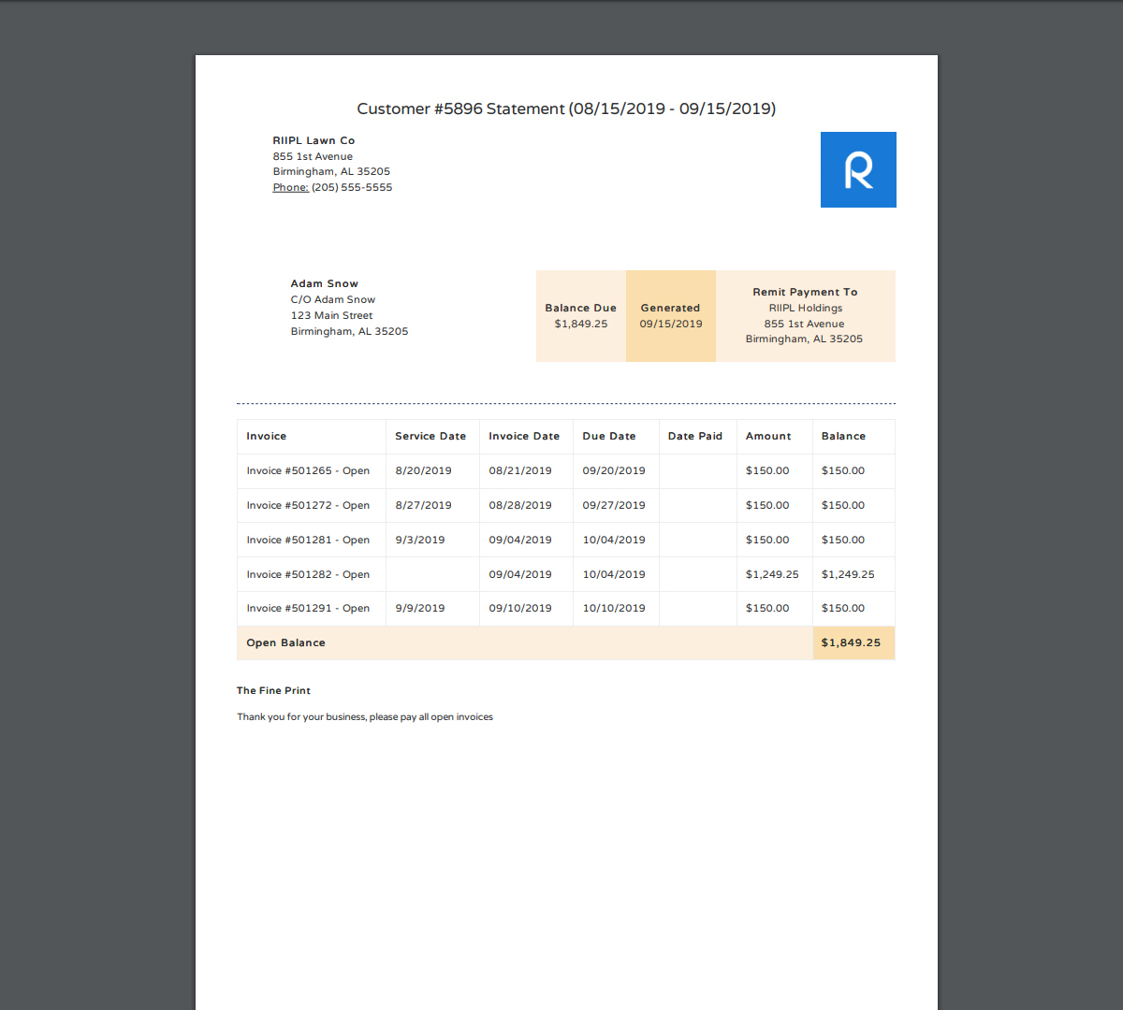Click the Generated date cell

670,316
